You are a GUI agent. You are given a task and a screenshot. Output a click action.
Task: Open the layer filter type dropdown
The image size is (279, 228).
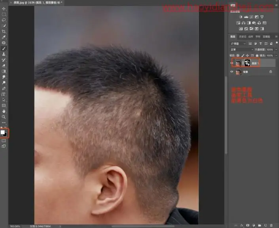click(238, 44)
